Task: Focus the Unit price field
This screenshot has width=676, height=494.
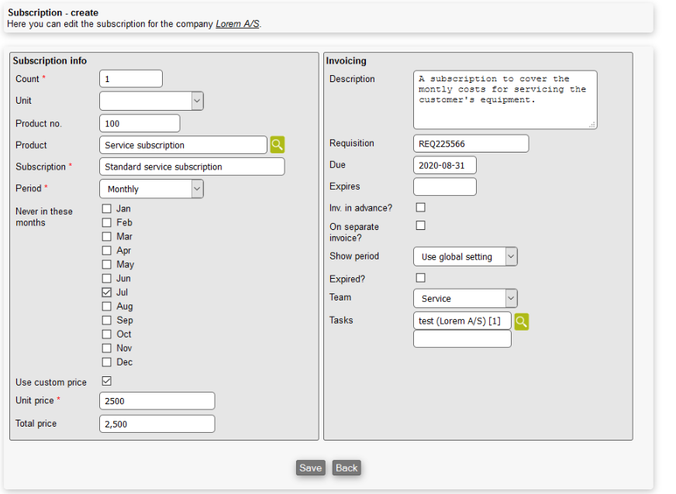Action: coord(157,401)
